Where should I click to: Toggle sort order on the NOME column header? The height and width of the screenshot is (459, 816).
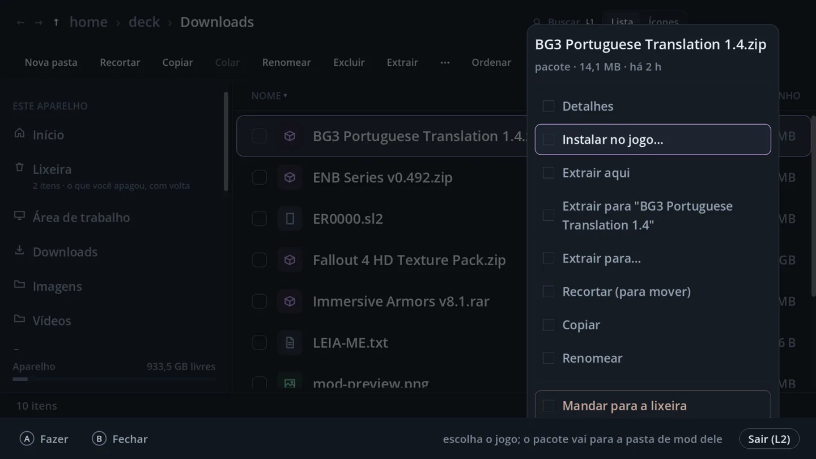(x=269, y=96)
